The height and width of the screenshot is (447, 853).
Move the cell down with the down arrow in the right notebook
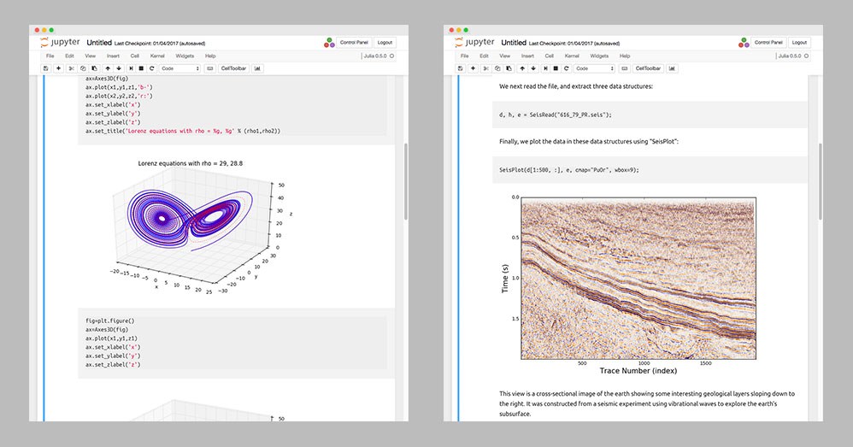[x=532, y=68]
